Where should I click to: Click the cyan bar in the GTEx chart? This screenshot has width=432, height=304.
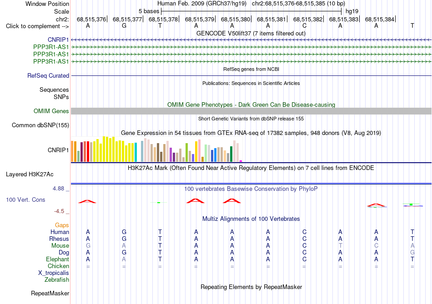pos(136,152)
